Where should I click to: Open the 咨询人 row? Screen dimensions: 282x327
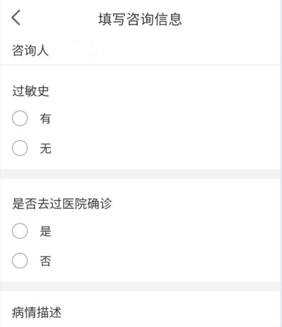(x=140, y=50)
